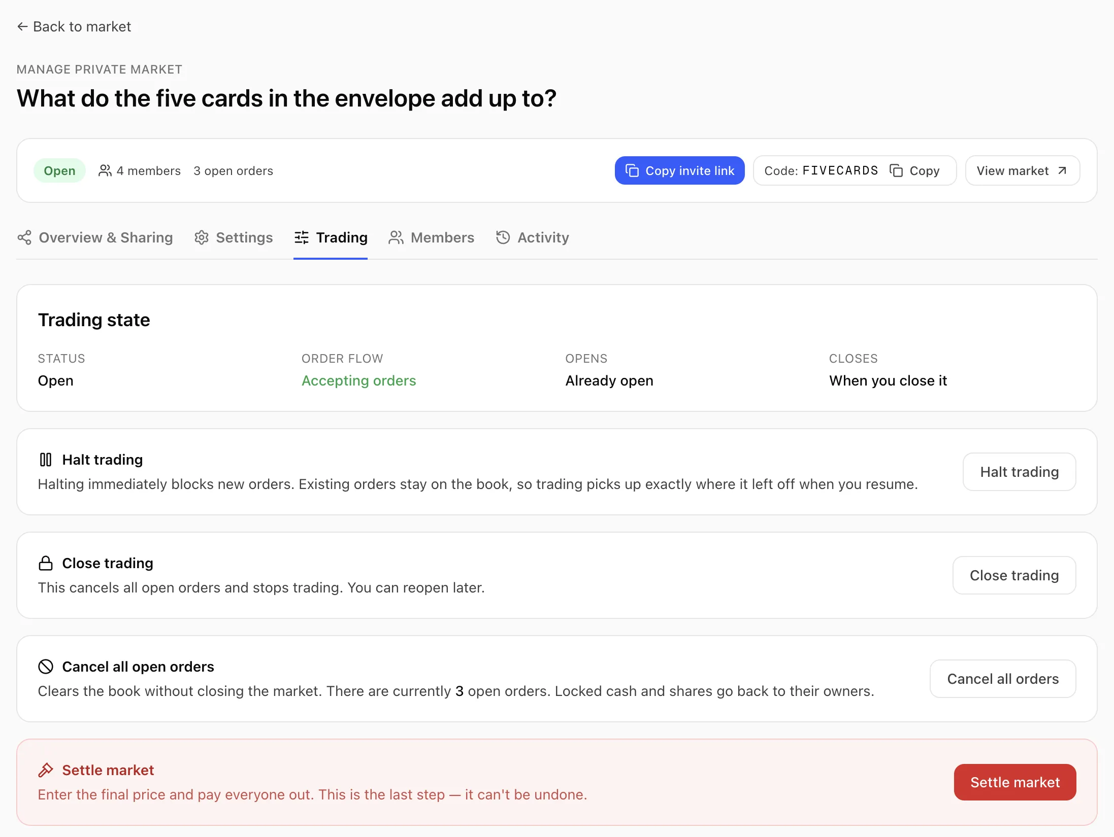Go to Back to market link
Image resolution: width=1114 pixels, height=837 pixels.
tap(74, 26)
